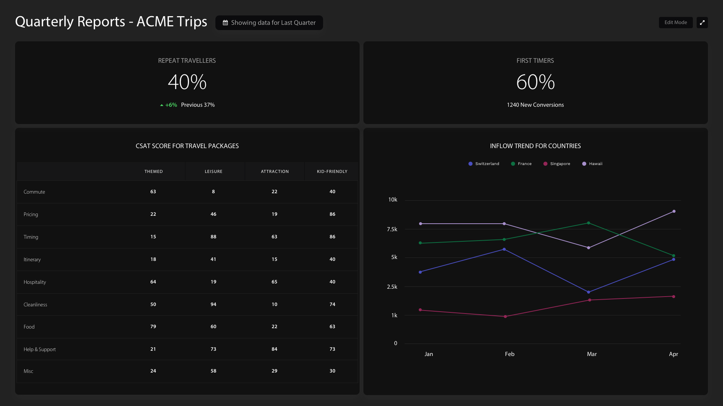Click the Help & Support row label

click(40, 350)
